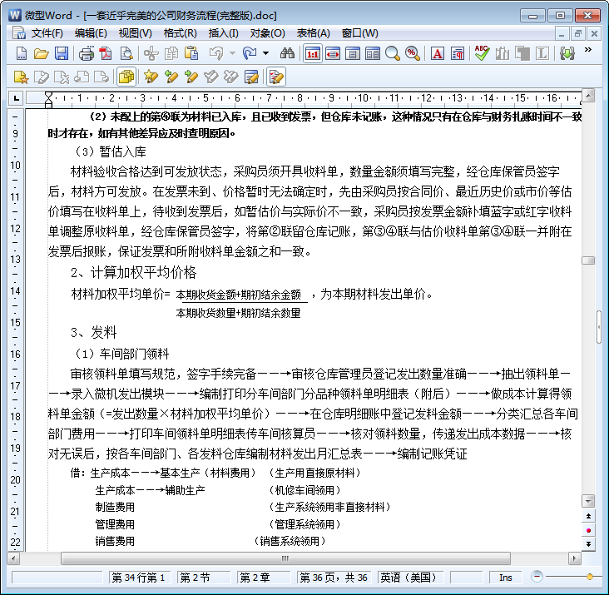Click the magnifier zoom icon
Viewport: 609px width, 595px height.
[x=393, y=53]
